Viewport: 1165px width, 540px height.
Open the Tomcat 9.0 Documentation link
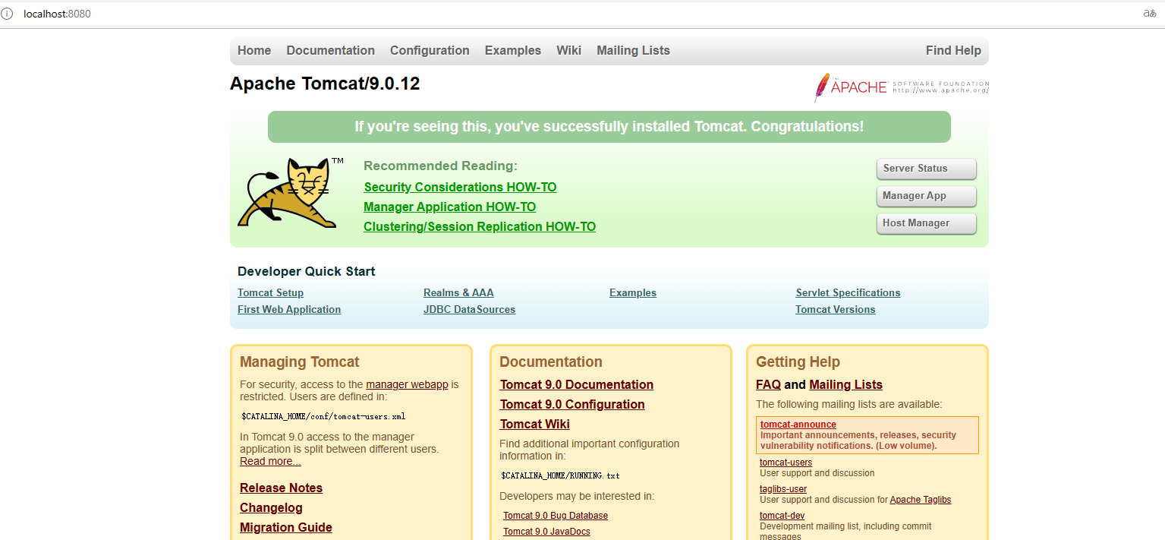tap(577, 384)
